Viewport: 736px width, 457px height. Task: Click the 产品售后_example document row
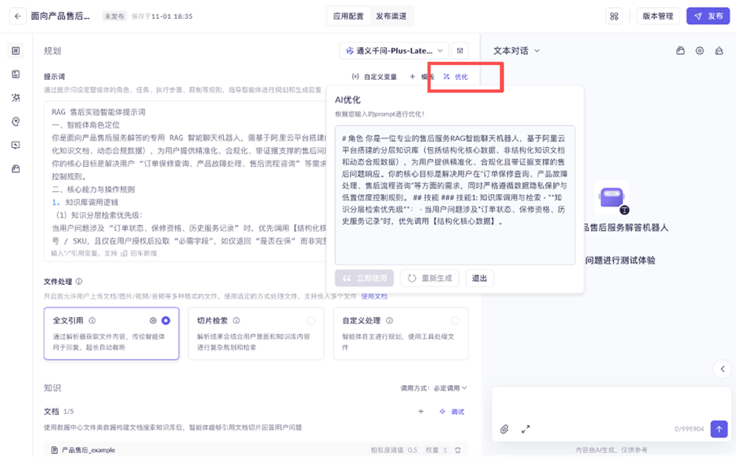(x=256, y=449)
